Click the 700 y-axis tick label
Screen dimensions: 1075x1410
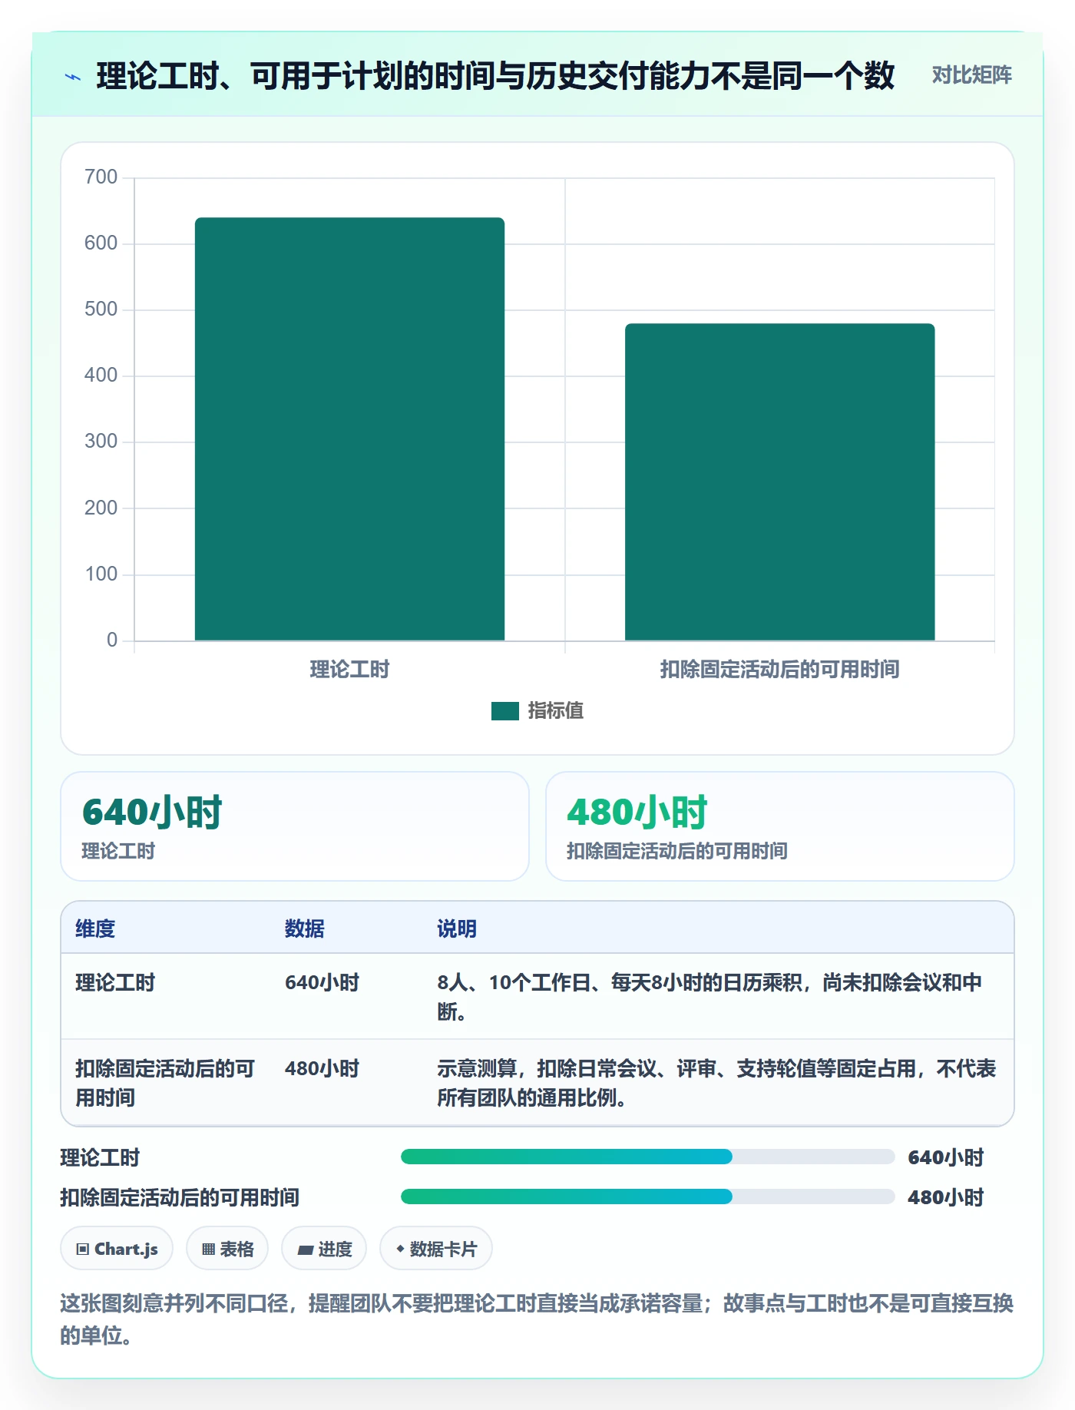click(101, 177)
